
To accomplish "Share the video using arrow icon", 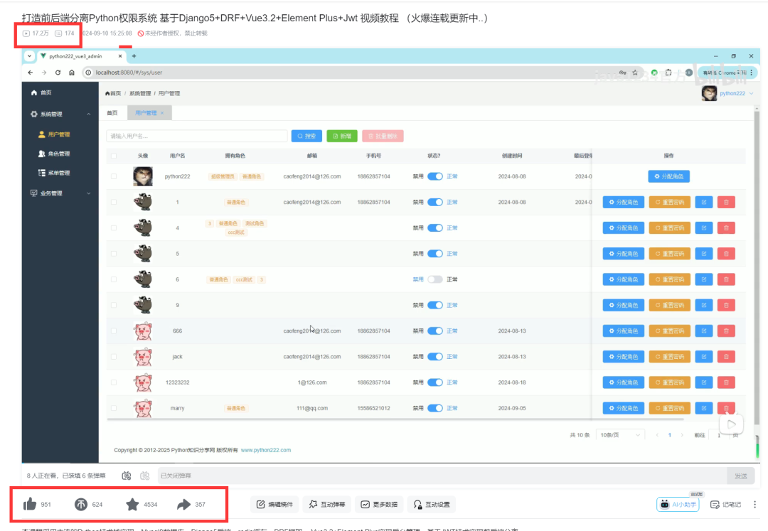I will pyautogui.click(x=183, y=504).
